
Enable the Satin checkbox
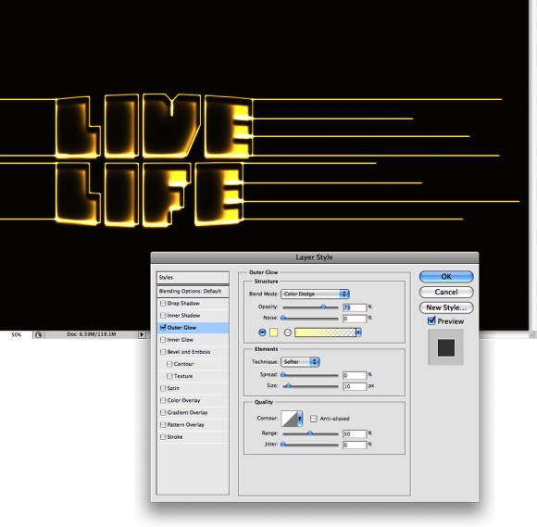point(163,388)
